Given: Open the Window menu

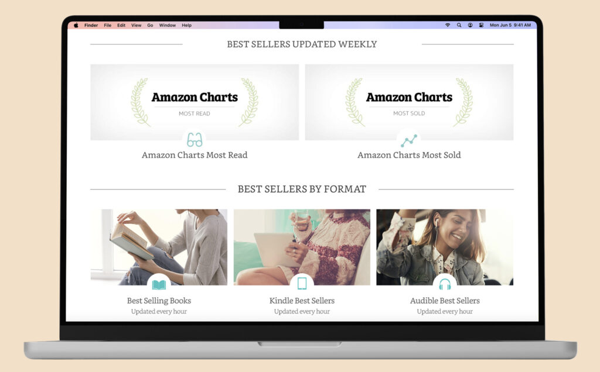Looking at the screenshot, I should pos(167,25).
